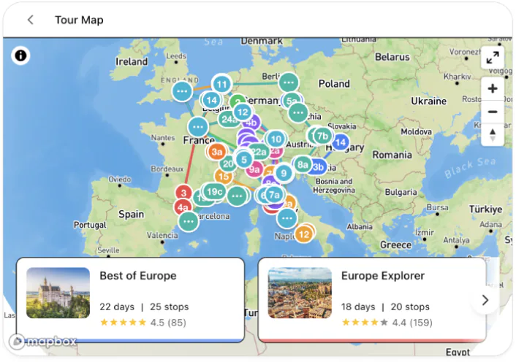Open cluster marker below 5a

tap(297, 112)
